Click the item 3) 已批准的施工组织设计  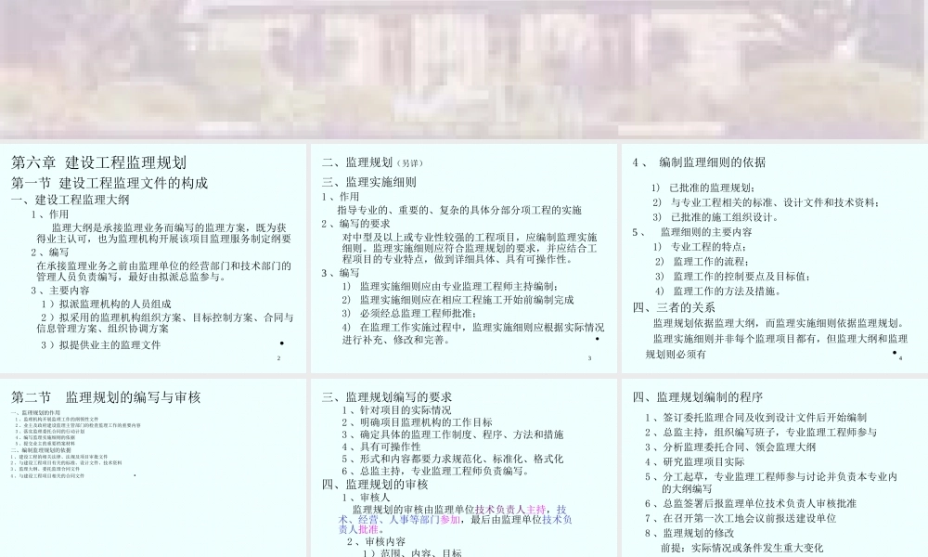coord(716,217)
